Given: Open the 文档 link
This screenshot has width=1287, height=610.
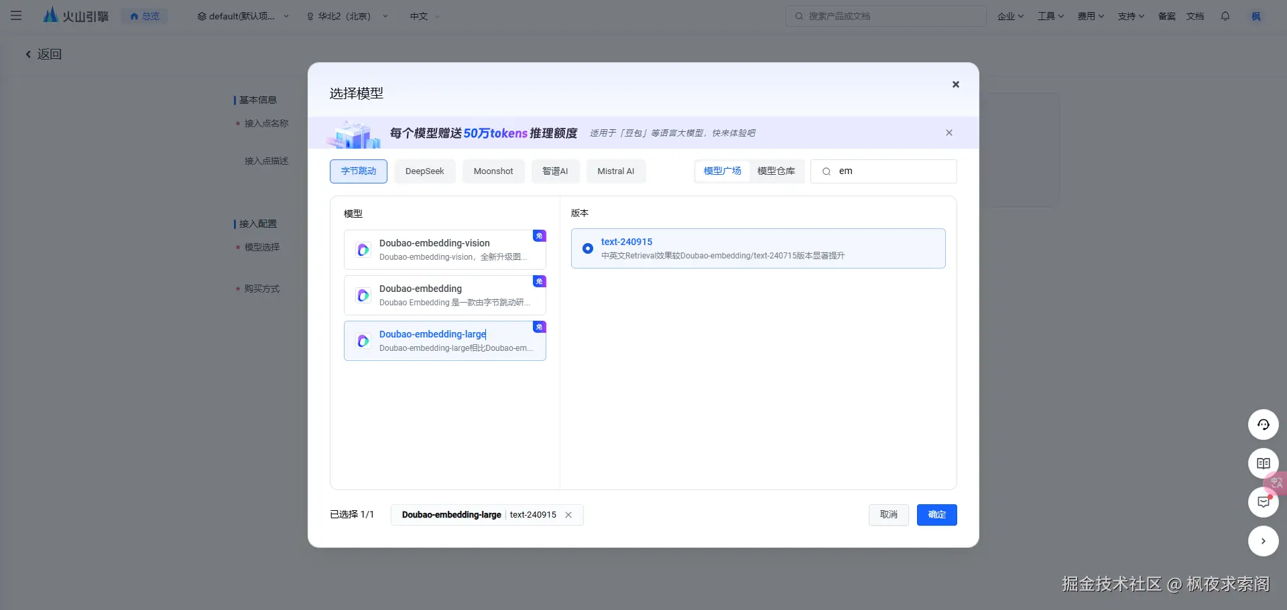Looking at the screenshot, I should tap(1195, 16).
